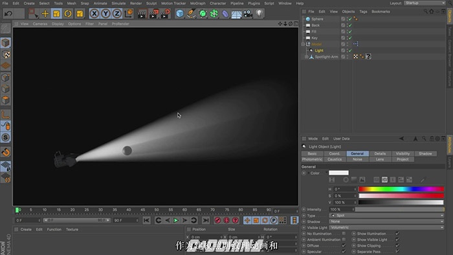This screenshot has height=255, width=453.
Task: Click the Floor environment icon
Action: 237,14
